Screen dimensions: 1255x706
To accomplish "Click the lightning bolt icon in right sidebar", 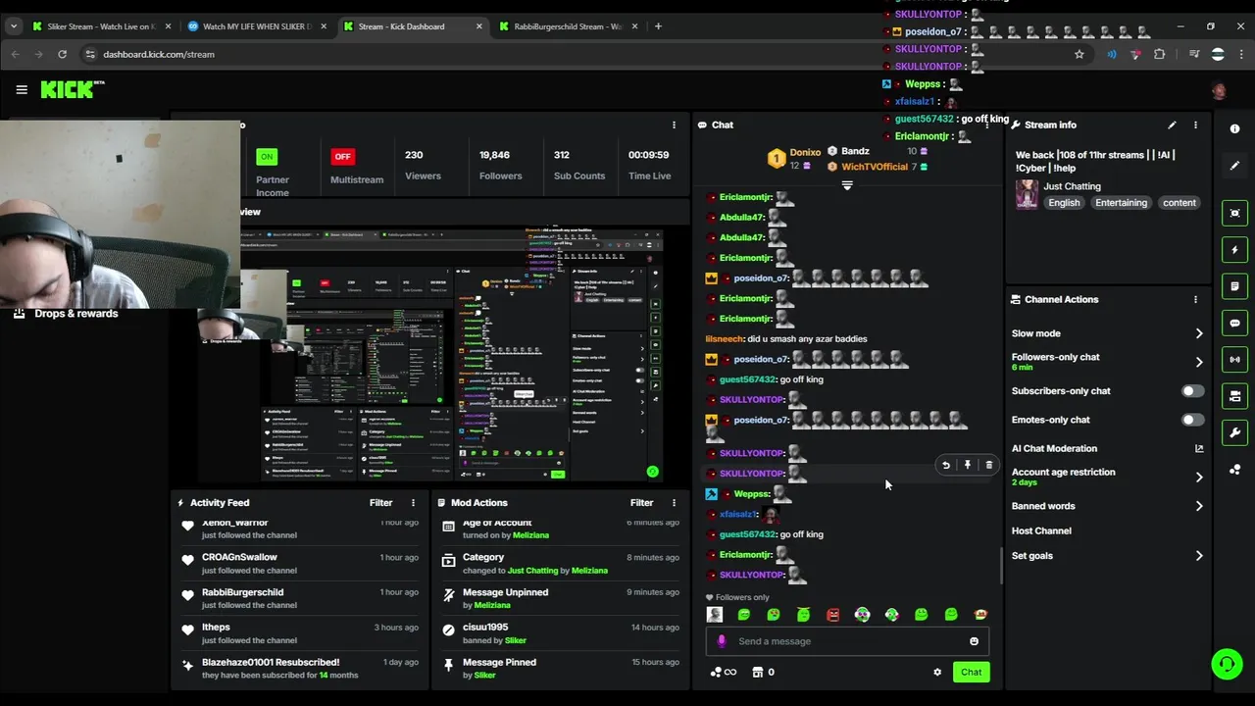I will pos(1234,250).
